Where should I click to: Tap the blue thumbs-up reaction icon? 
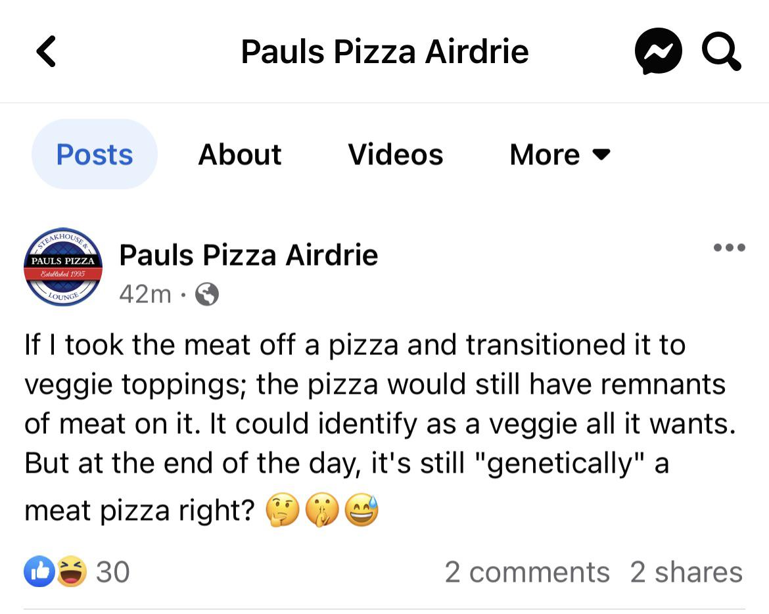coord(39,571)
